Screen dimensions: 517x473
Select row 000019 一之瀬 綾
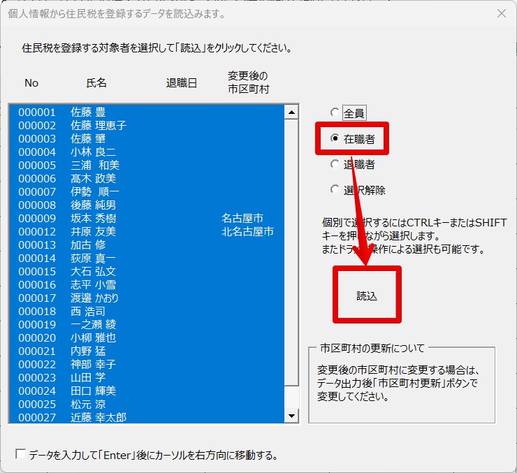click(147, 324)
